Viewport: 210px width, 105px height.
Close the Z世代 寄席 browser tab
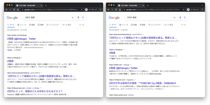pyautogui.click(x=143, y=5)
